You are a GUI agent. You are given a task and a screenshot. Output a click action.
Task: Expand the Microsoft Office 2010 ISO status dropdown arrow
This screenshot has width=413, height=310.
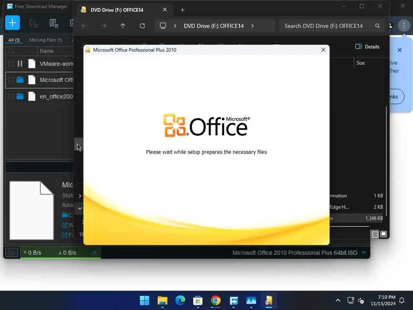point(364,253)
